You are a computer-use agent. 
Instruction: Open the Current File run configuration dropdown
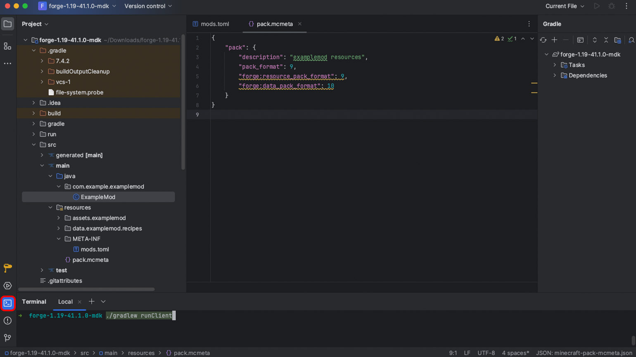[565, 6]
